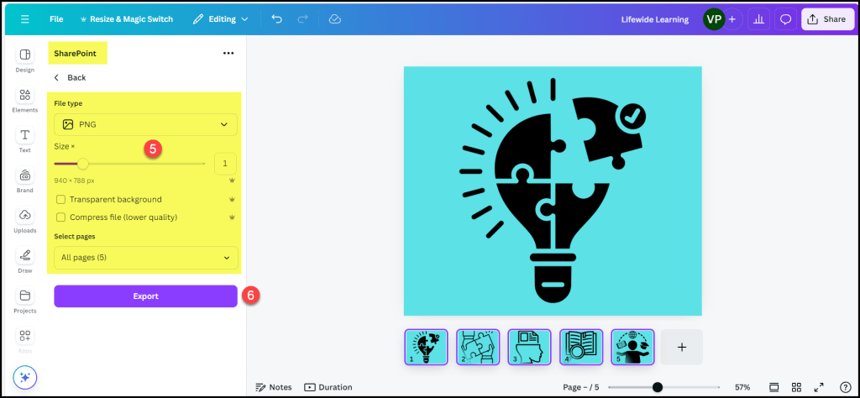The height and width of the screenshot is (398, 860).
Task: Enable Transparent background checkbox
Action: click(60, 200)
